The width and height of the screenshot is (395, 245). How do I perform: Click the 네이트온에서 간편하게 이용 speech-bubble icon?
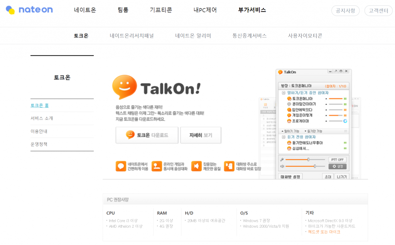[x=121, y=166]
